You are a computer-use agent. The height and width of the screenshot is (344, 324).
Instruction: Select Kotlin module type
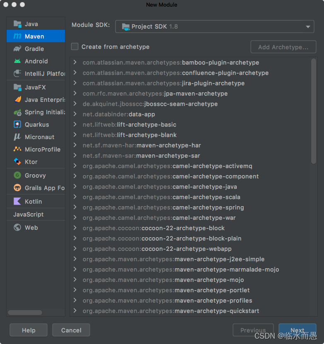(36, 202)
